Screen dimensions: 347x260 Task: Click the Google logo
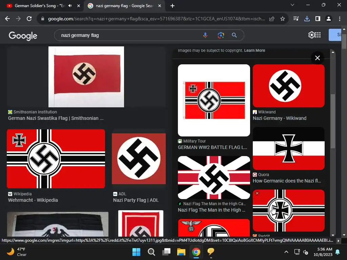[x=23, y=36]
